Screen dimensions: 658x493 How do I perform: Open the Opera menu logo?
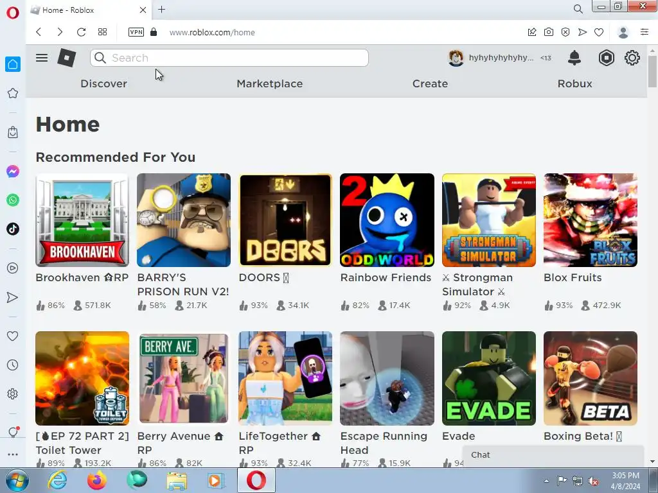(13, 13)
